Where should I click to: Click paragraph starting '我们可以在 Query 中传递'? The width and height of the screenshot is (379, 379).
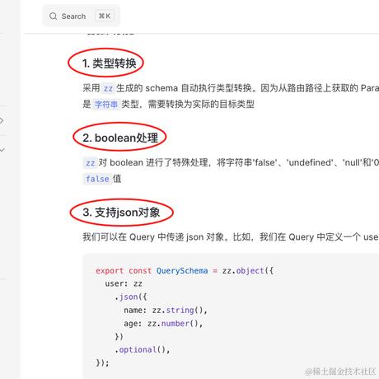click(x=231, y=237)
